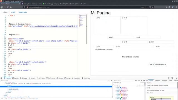
Task: Grab a color with the eyedropper icon
Action: point(112,81)
